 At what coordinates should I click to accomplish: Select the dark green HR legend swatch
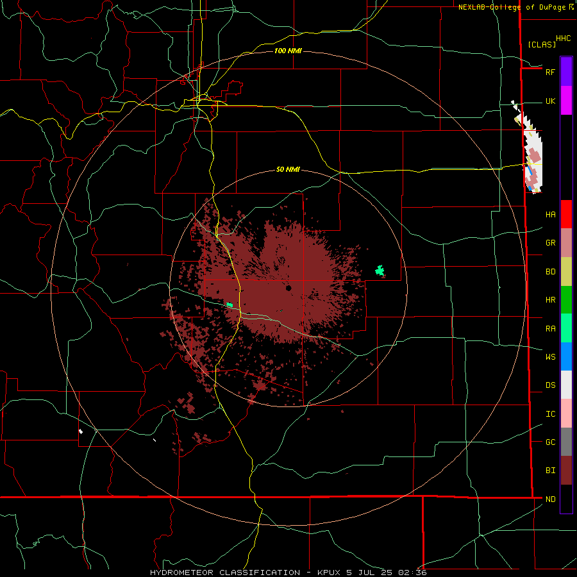(566, 300)
